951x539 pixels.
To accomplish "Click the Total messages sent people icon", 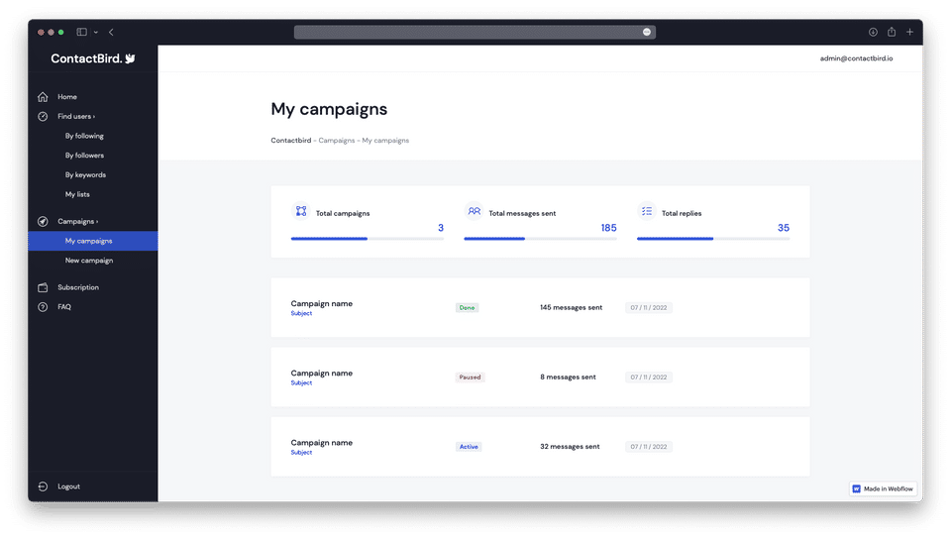I will click(x=475, y=211).
